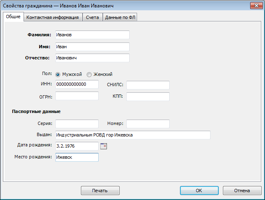
Task: Focus the Имя text field
Action: click(92, 47)
